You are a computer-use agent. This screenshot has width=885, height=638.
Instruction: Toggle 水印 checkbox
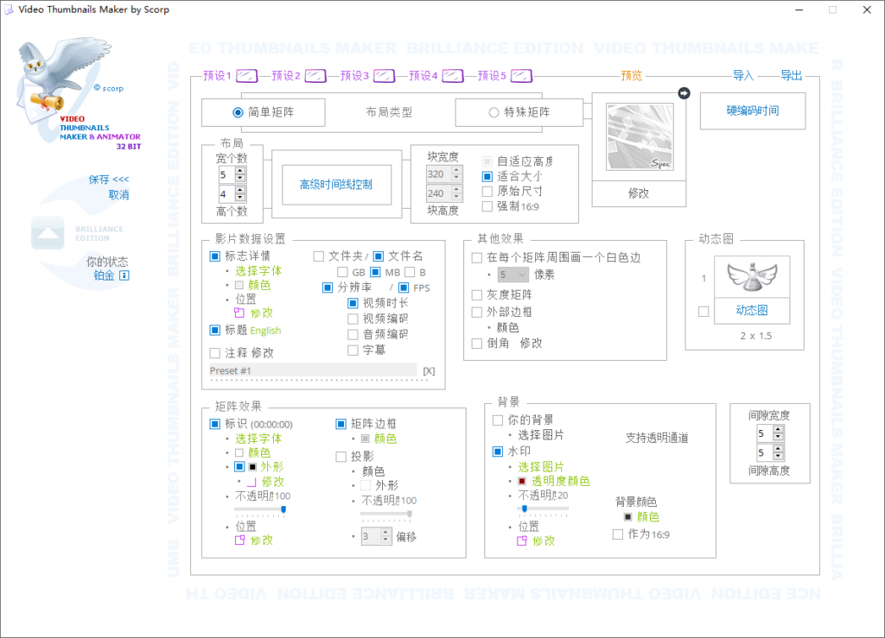coord(498,452)
